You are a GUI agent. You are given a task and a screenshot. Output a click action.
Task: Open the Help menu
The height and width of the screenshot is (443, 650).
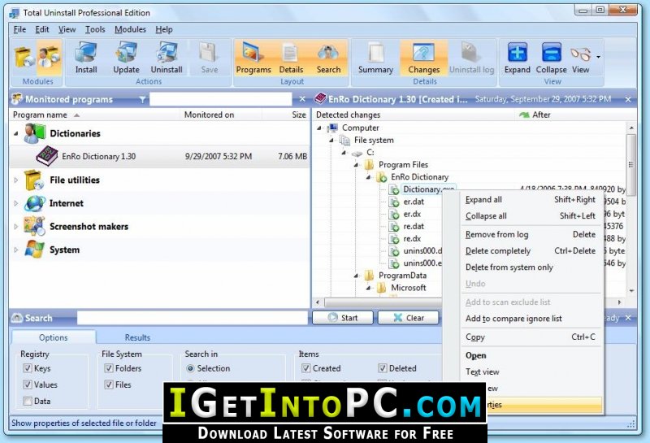pyautogui.click(x=164, y=29)
